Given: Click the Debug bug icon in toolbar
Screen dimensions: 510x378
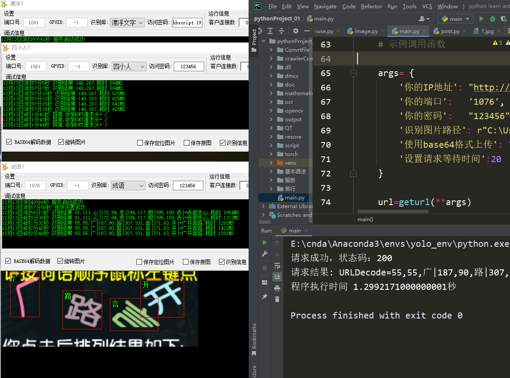Looking at the screenshot, I should pyautogui.click(x=493, y=19).
